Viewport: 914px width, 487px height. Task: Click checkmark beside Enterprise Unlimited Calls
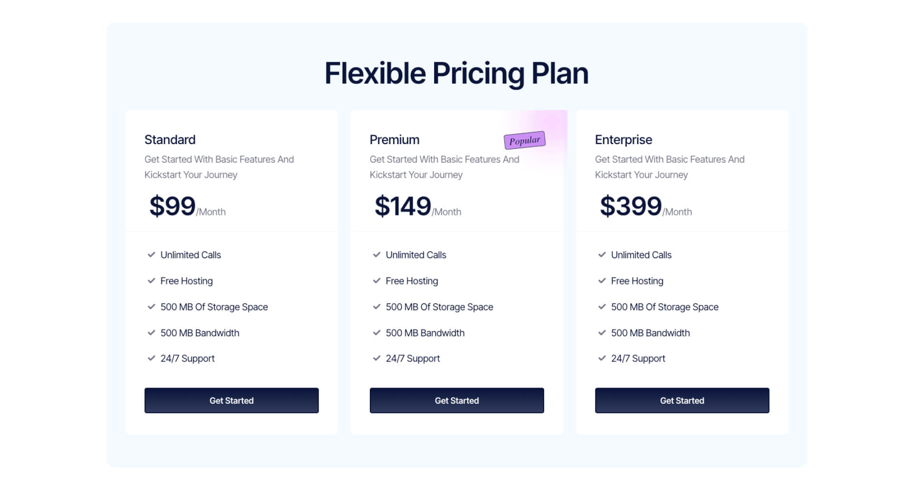coord(602,255)
